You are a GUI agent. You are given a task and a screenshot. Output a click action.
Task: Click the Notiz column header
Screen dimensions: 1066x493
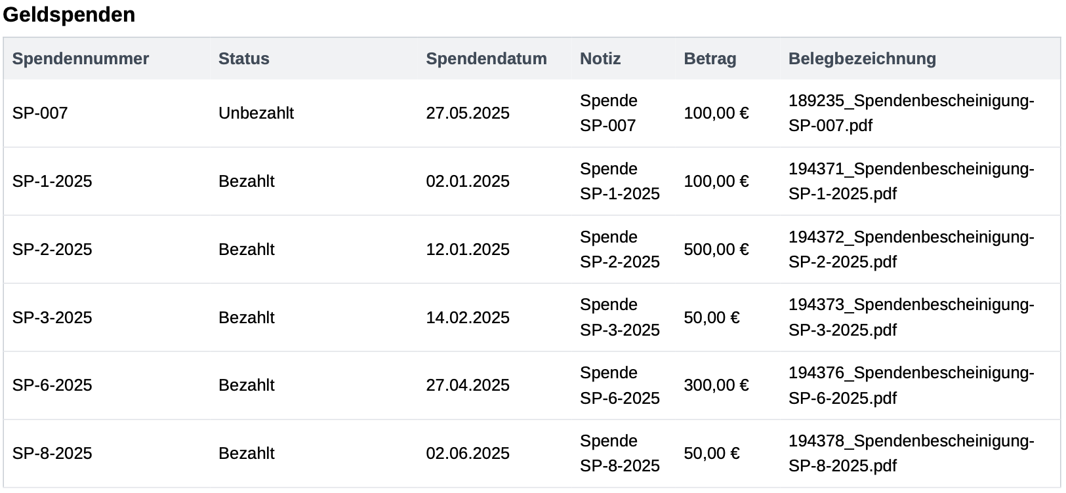pyautogui.click(x=600, y=59)
